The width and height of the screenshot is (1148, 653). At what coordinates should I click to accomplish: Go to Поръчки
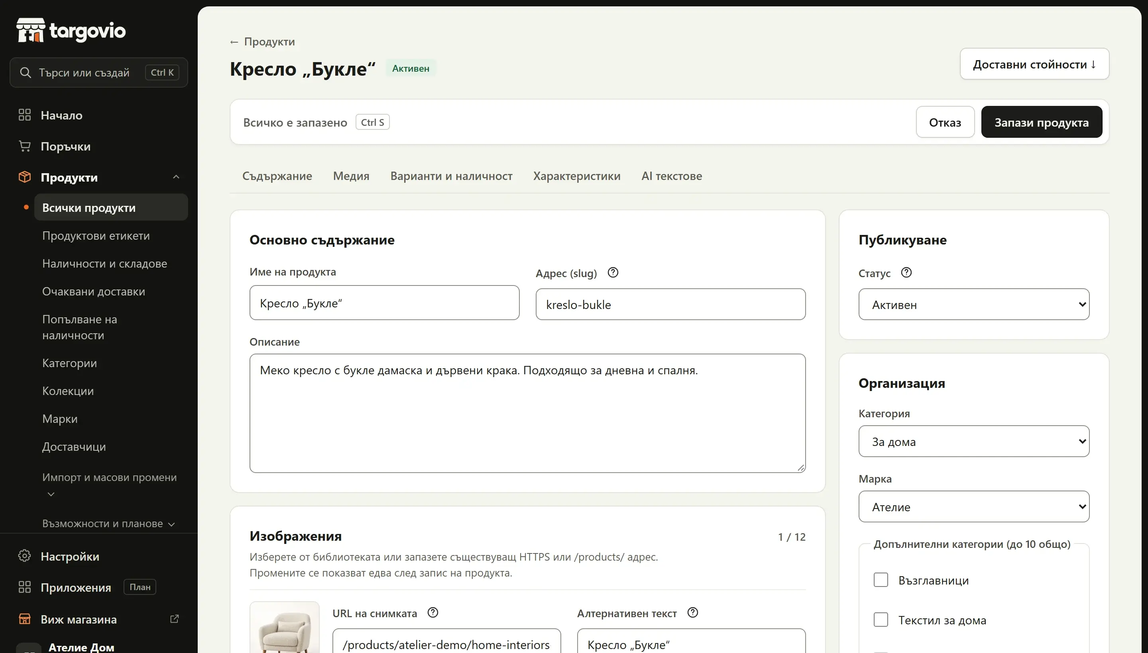pos(65,146)
